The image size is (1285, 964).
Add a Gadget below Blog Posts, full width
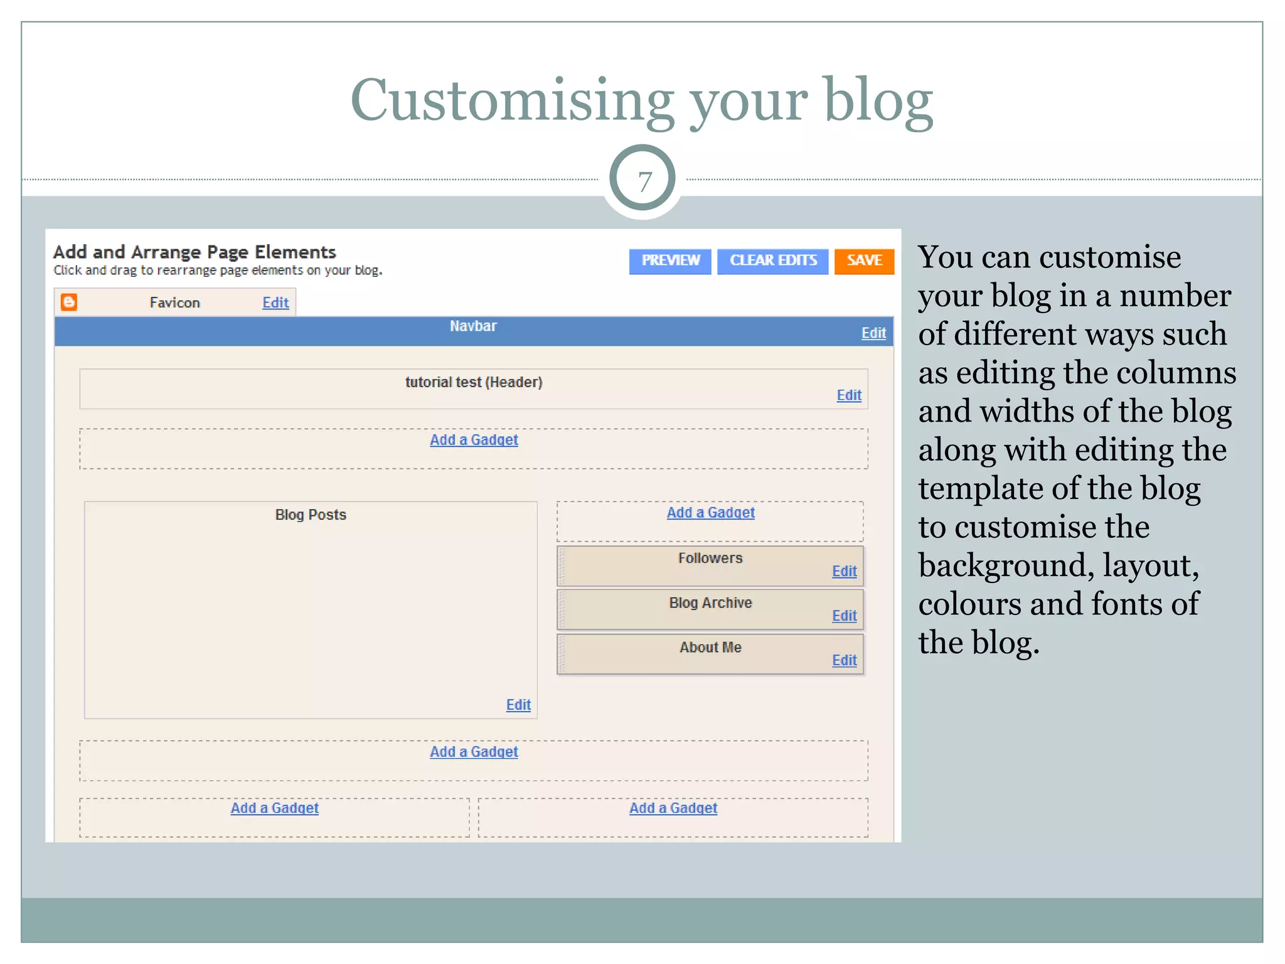pyautogui.click(x=474, y=752)
